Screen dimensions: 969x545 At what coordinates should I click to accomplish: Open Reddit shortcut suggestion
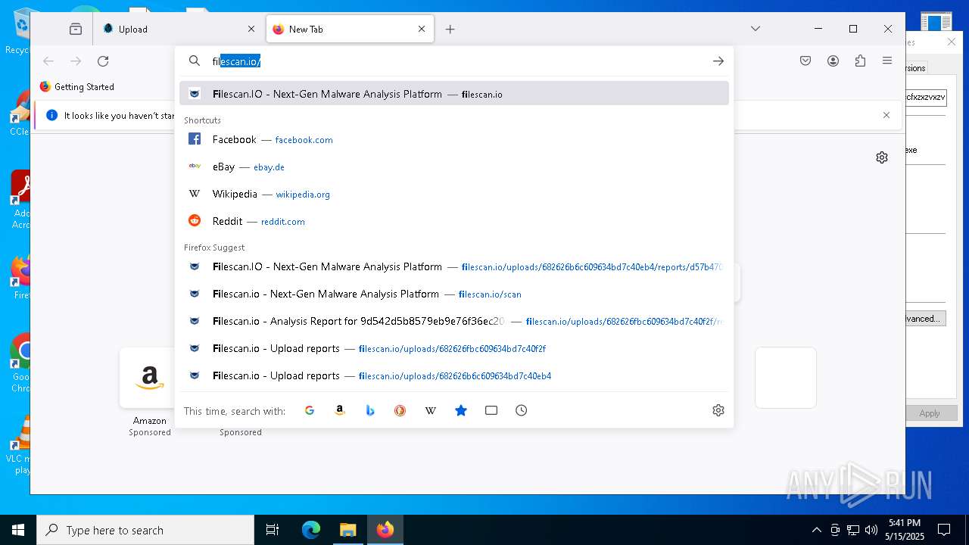tap(454, 221)
